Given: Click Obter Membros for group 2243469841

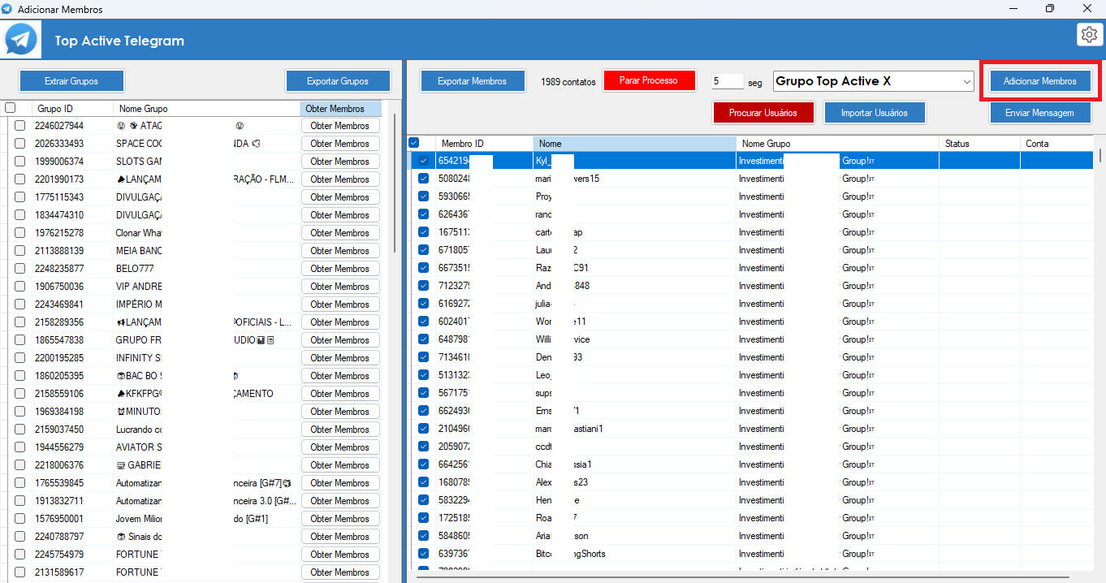Looking at the screenshot, I should tap(340, 304).
